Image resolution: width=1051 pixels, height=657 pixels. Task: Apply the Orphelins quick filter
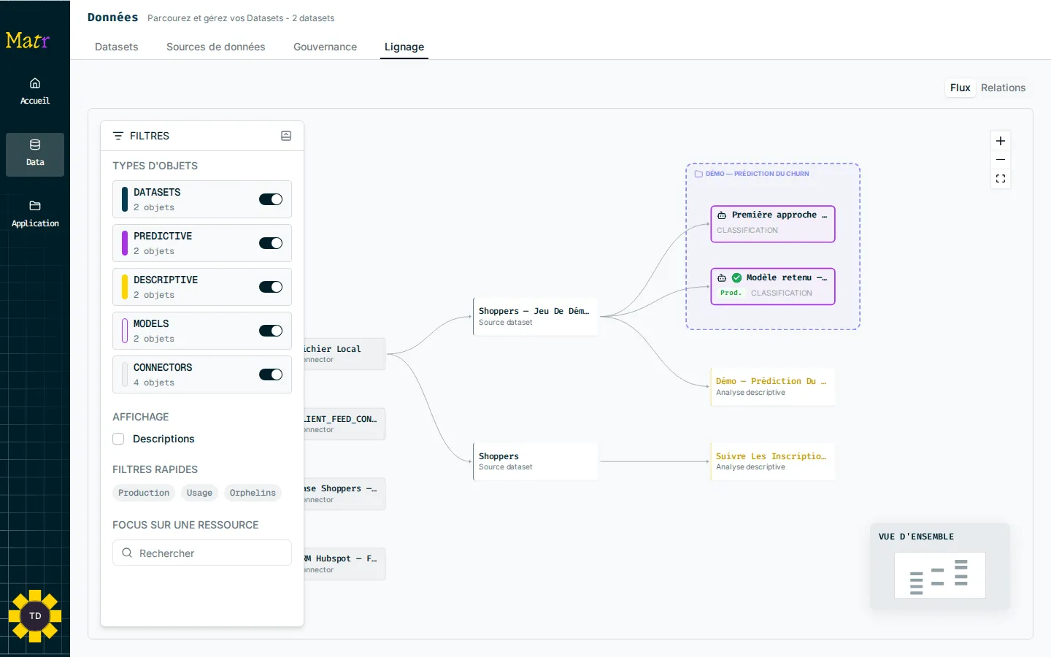253,493
